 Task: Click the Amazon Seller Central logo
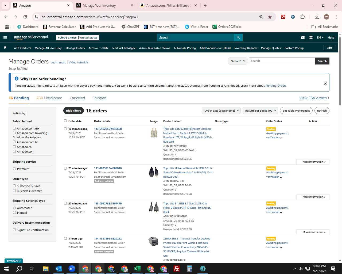pyautogui.click(x=31, y=37)
